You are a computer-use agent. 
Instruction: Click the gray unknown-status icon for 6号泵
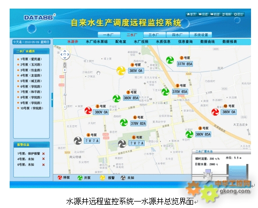[122, 144]
